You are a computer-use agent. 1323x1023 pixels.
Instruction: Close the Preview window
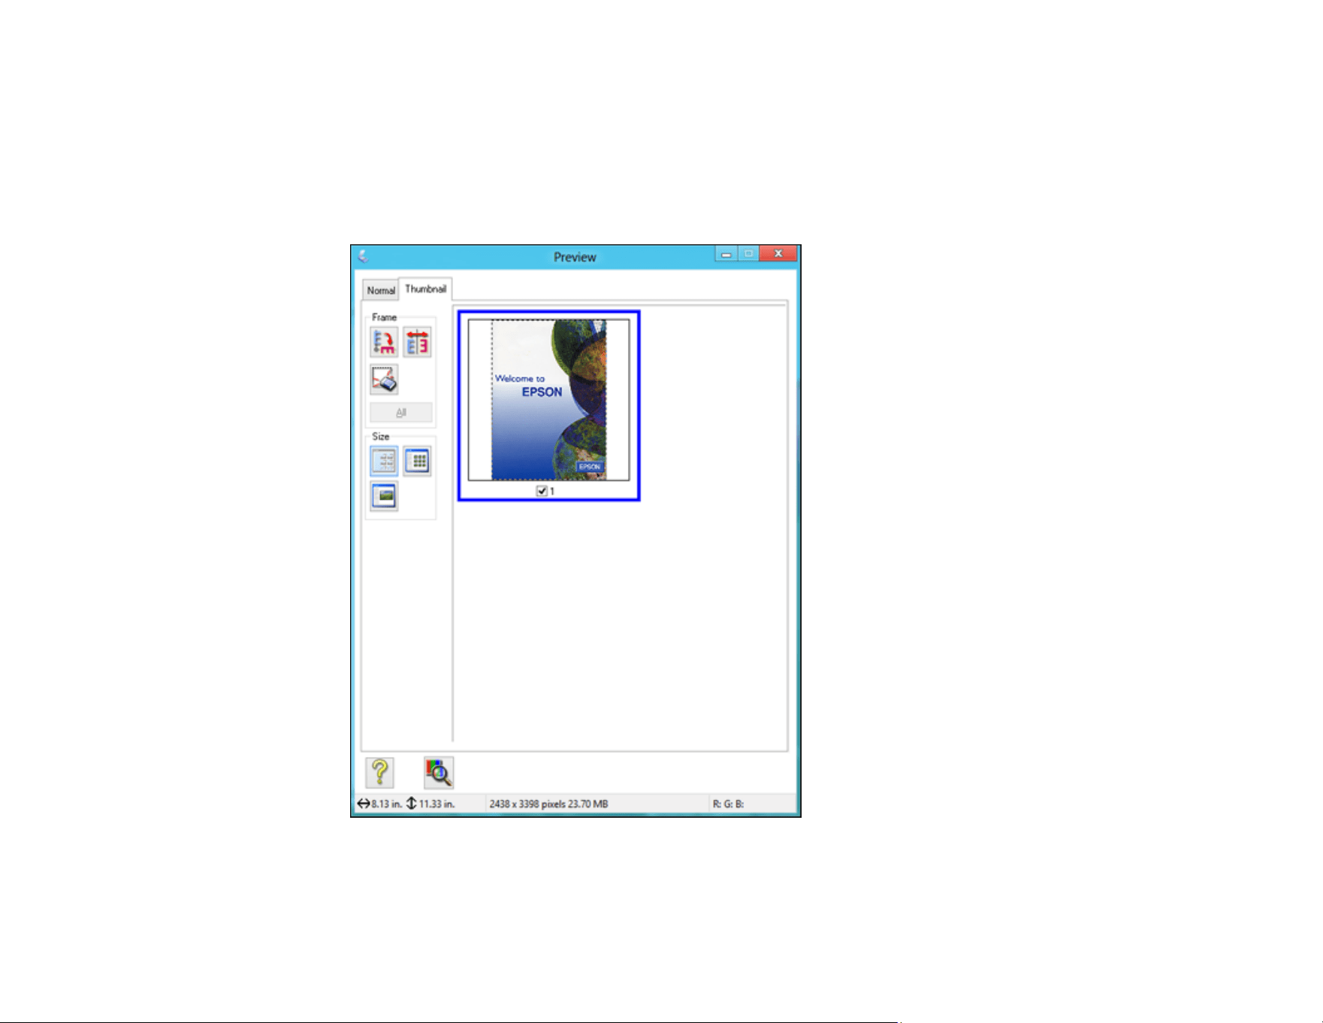778,254
